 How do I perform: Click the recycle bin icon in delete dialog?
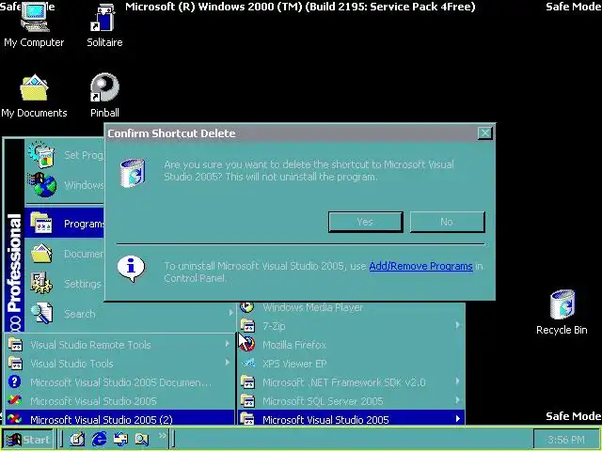click(133, 173)
